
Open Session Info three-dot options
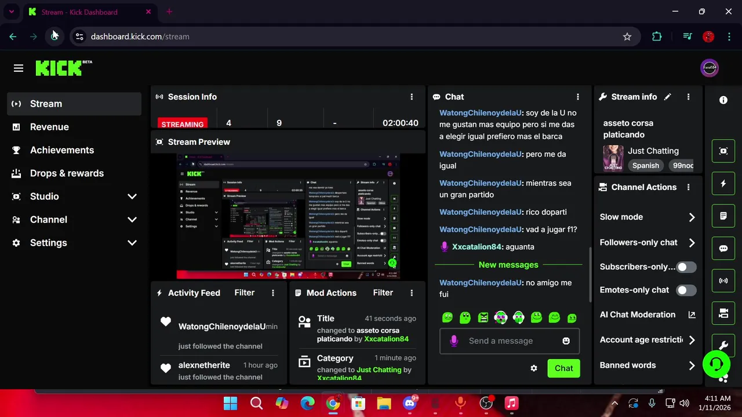(x=412, y=97)
